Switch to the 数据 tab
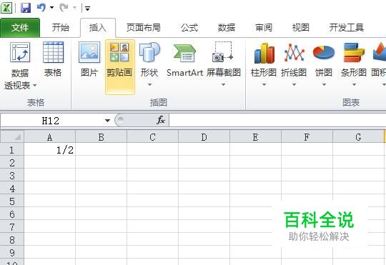The height and width of the screenshot is (265, 386). (226, 28)
